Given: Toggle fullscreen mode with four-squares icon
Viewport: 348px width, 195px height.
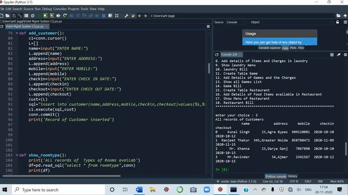Looking at the screenshot, I should (x=117, y=16).
